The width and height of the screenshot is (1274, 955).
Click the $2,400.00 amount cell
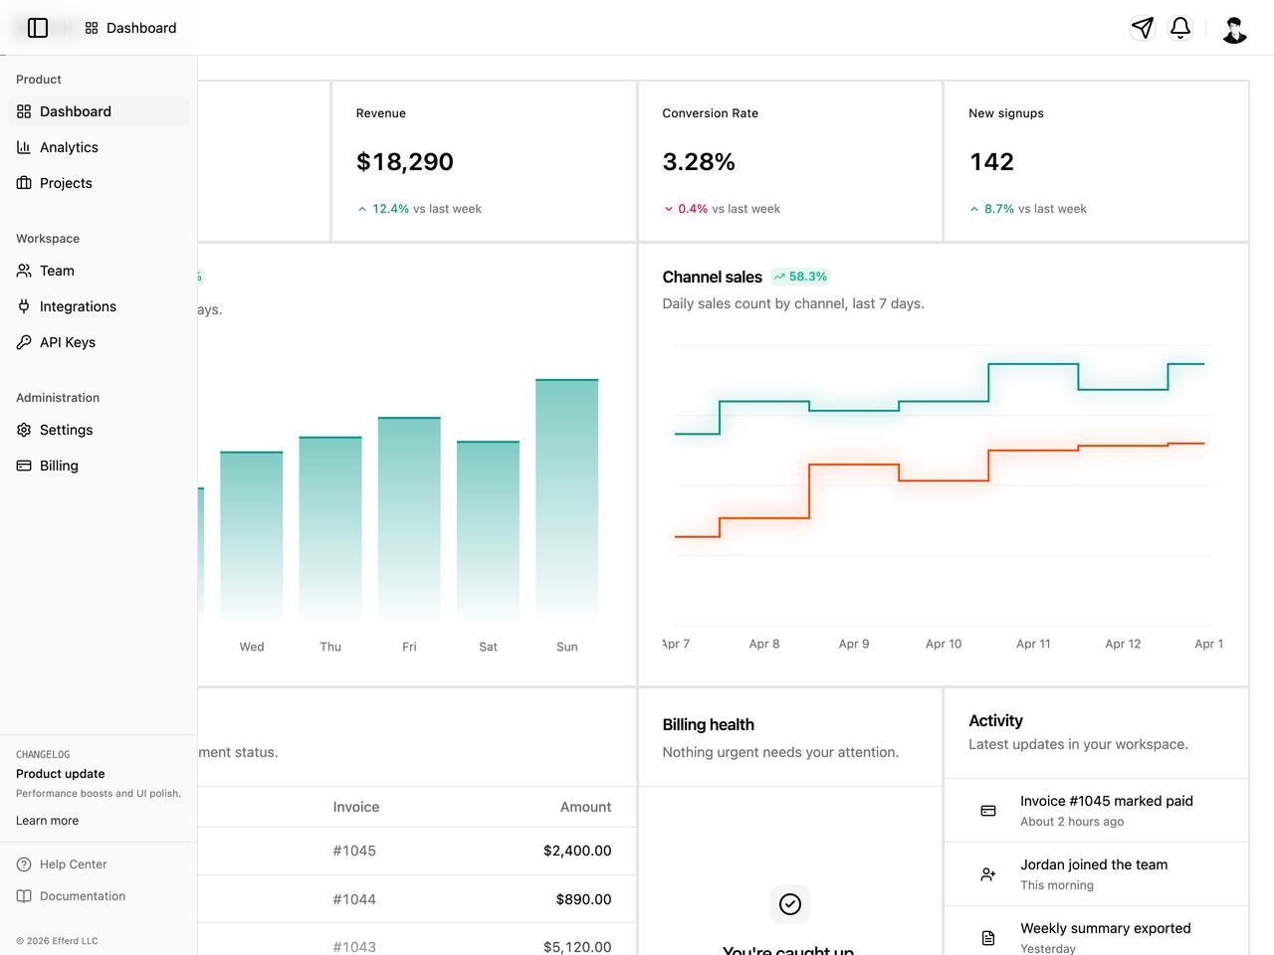[x=577, y=851]
